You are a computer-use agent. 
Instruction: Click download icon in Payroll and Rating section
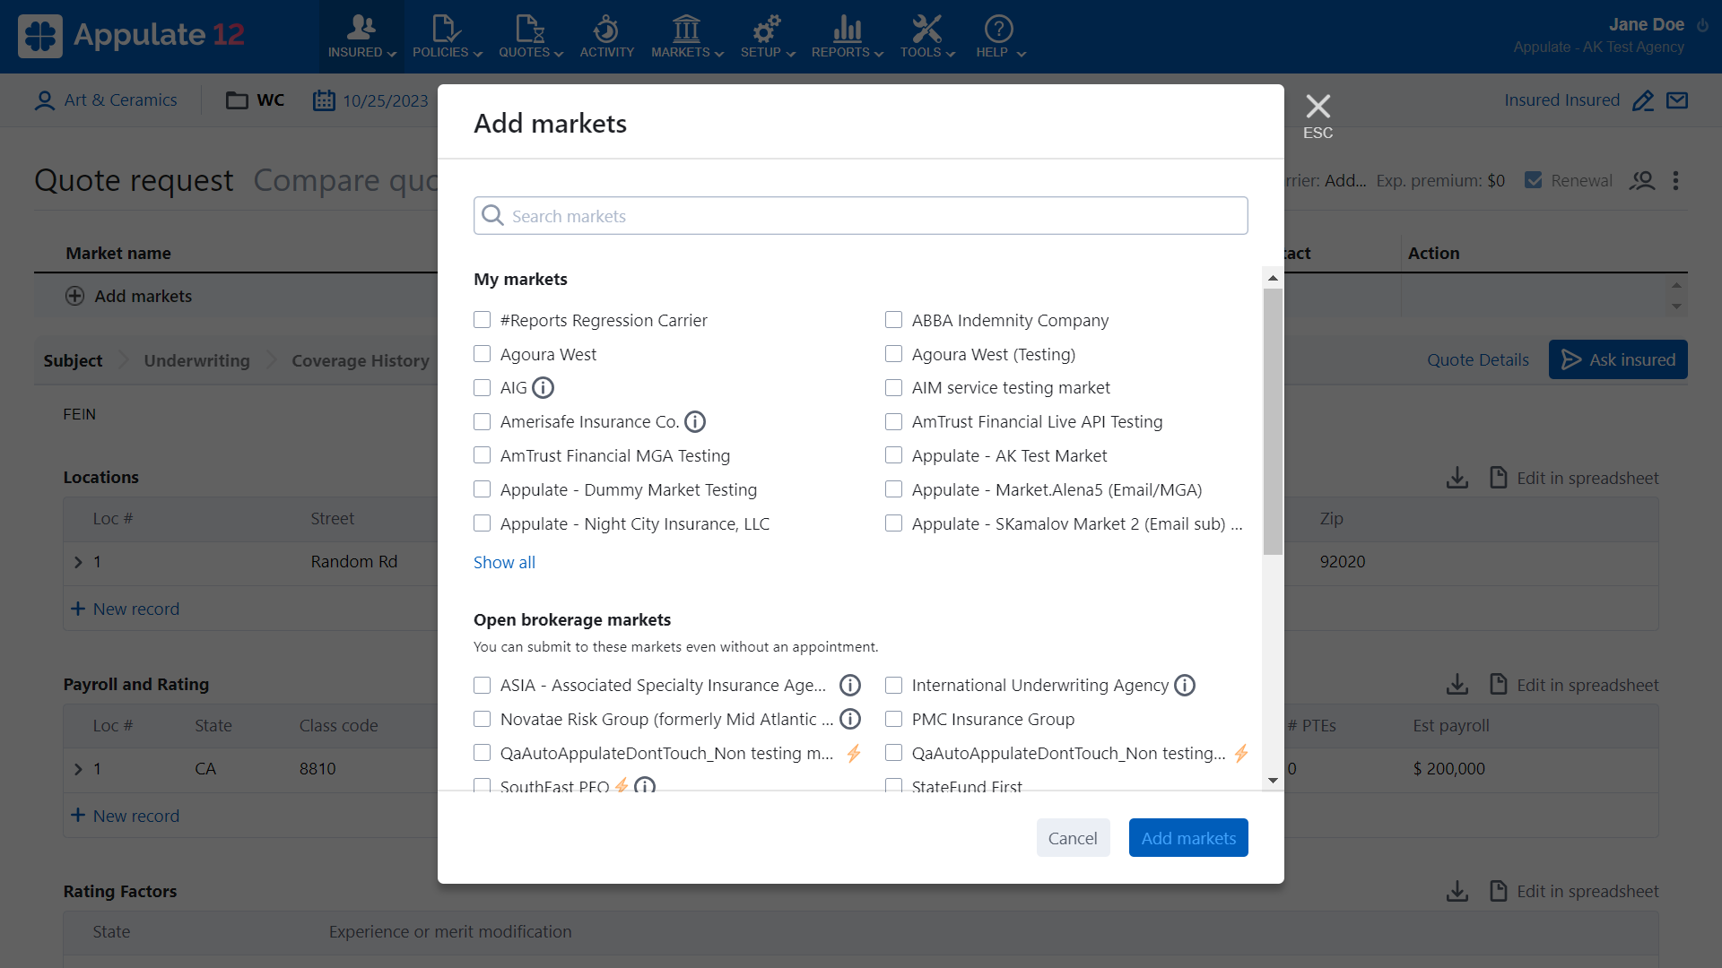1457,685
